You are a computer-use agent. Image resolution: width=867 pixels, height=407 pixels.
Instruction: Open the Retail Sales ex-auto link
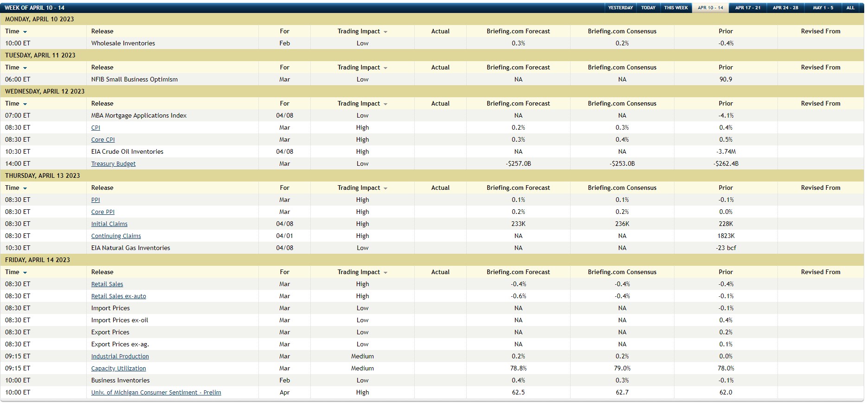(119, 296)
